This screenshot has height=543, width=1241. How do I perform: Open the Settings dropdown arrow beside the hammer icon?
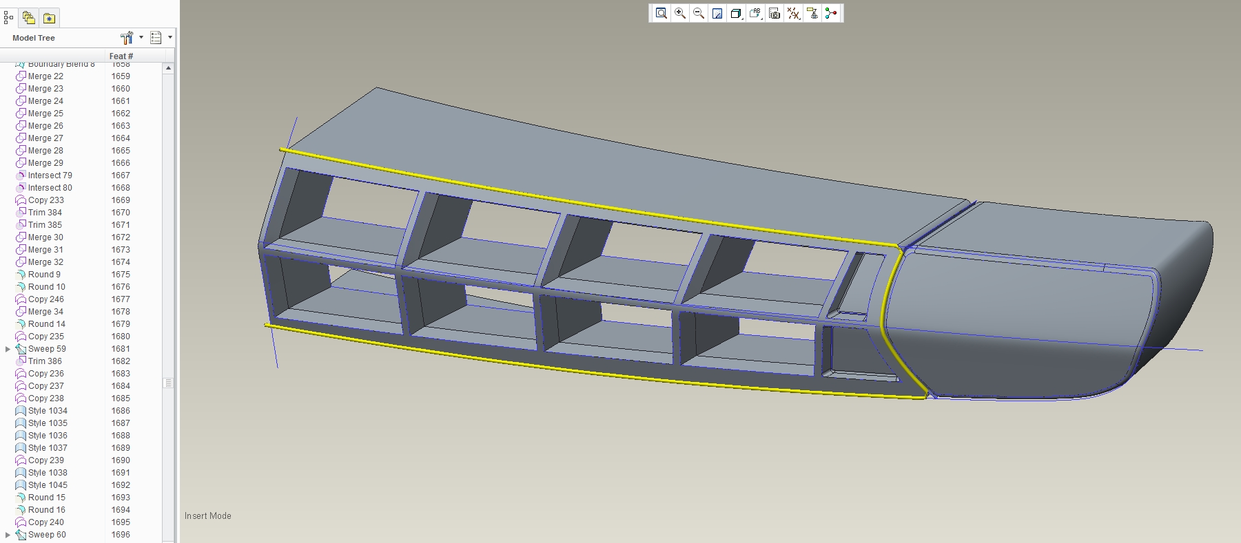tap(141, 37)
